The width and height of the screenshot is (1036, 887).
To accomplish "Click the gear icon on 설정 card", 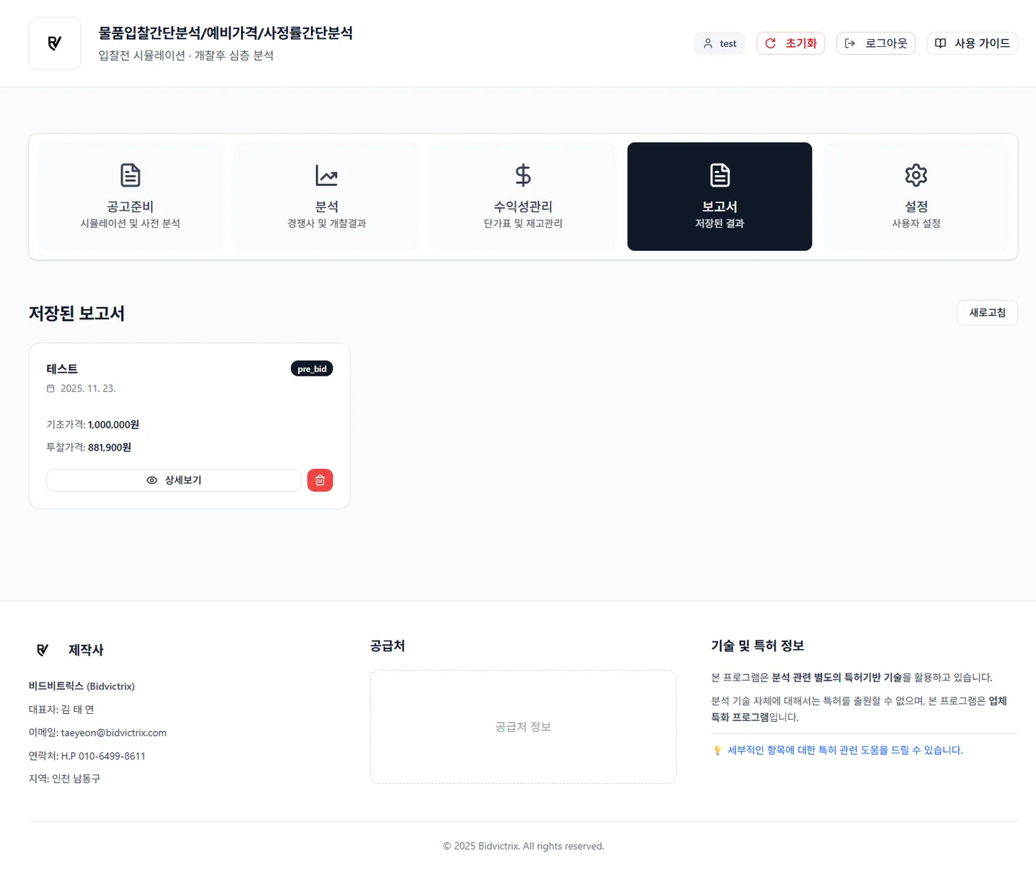I will coord(916,175).
